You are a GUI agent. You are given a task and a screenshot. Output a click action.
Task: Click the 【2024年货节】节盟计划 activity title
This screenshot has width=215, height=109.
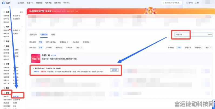[48, 68]
